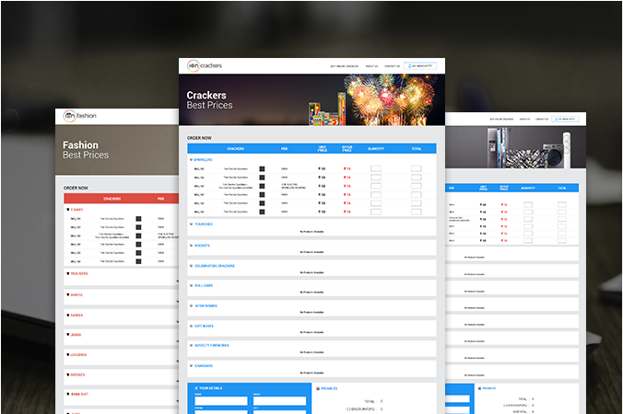This screenshot has width=623, height=414.
Task: Expand the Baba Suit category on fashion page
Action: (x=77, y=394)
